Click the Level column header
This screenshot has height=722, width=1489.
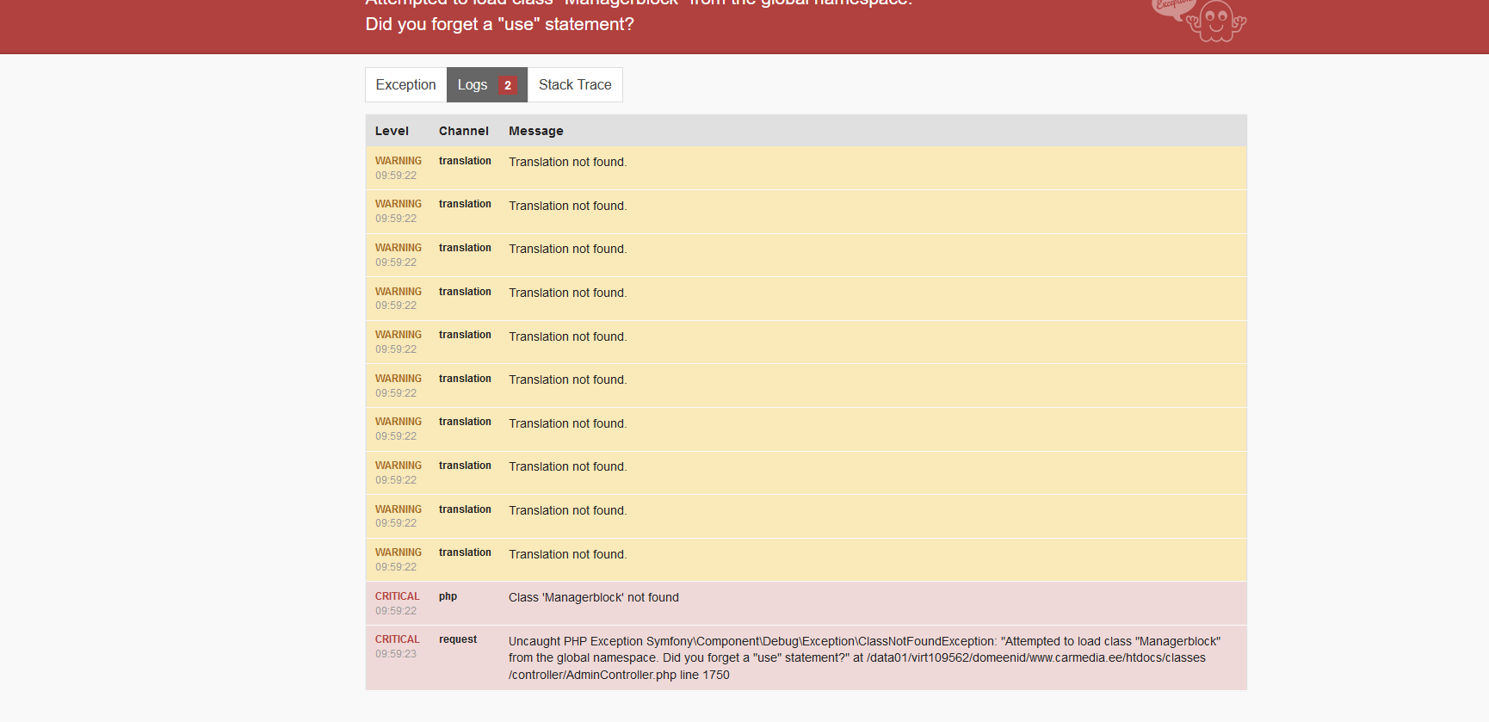pyautogui.click(x=392, y=131)
